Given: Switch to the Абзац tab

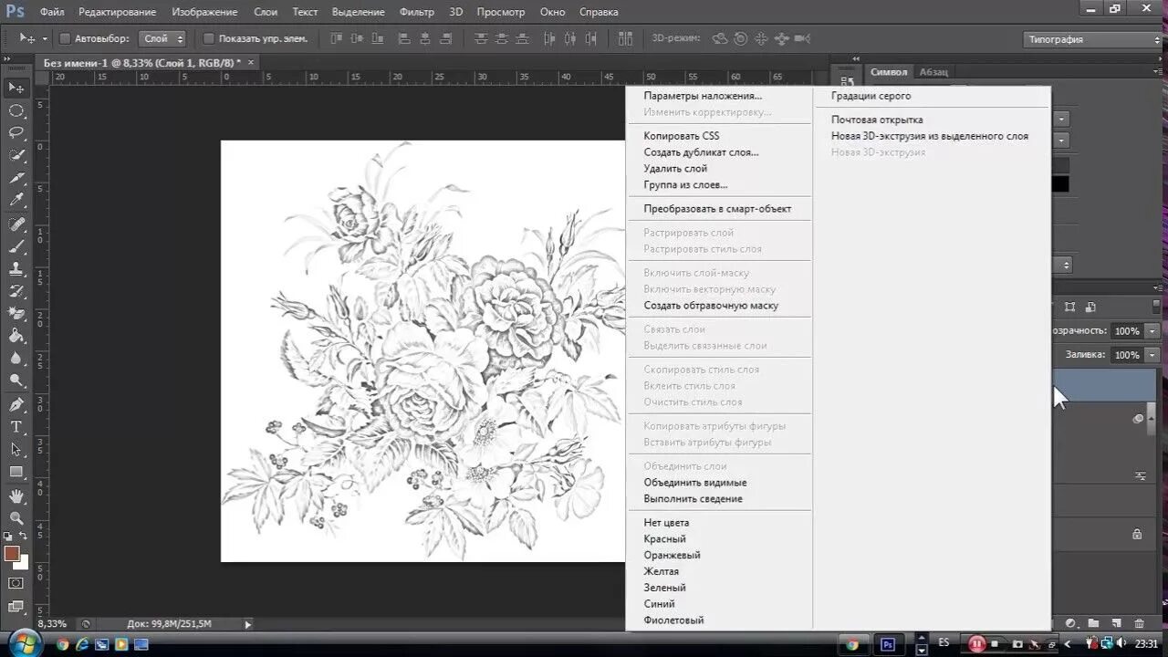Looking at the screenshot, I should point(933,72).
